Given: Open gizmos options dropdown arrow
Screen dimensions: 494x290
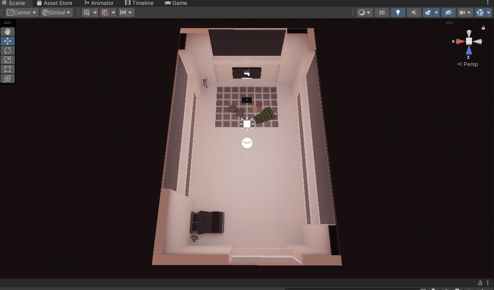Looking at the screenshot, I should pos(489,13).
